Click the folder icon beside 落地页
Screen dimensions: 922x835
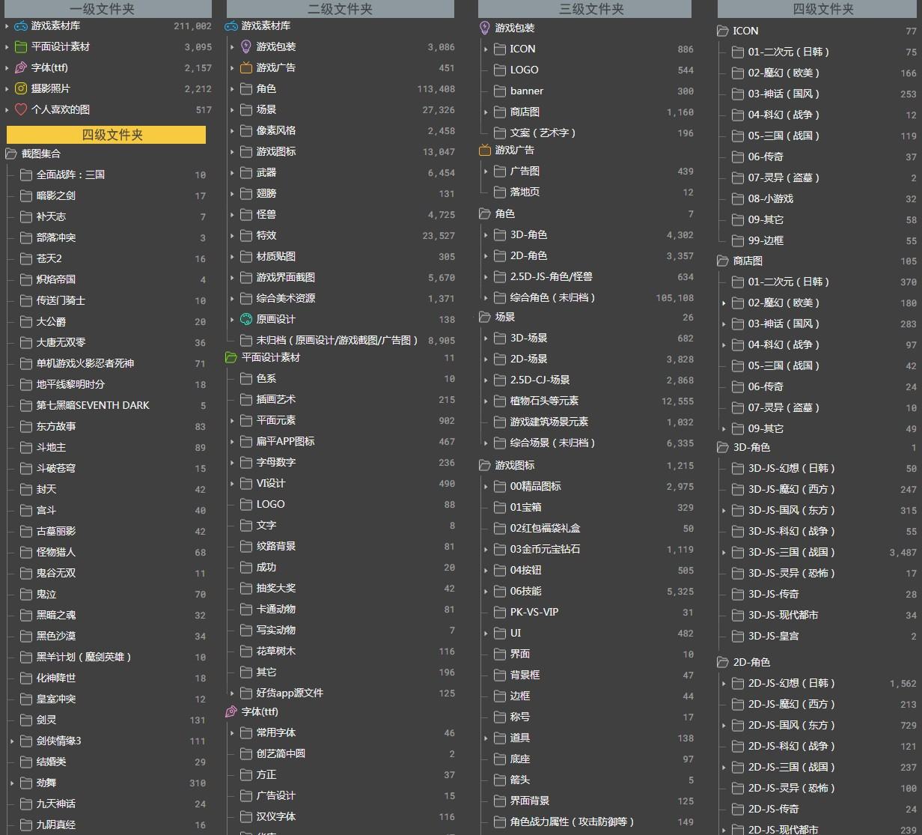500,192
